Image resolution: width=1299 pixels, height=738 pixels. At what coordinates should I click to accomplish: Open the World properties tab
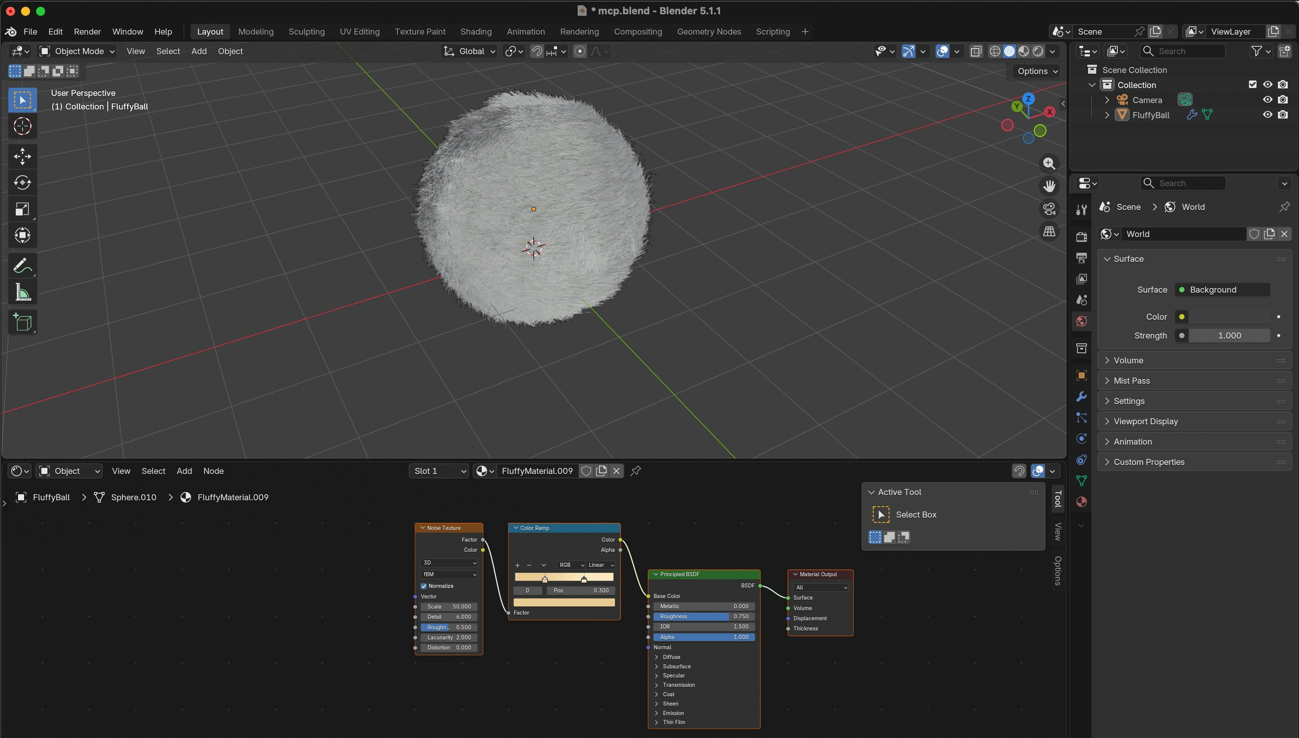tap(1081, 321)
